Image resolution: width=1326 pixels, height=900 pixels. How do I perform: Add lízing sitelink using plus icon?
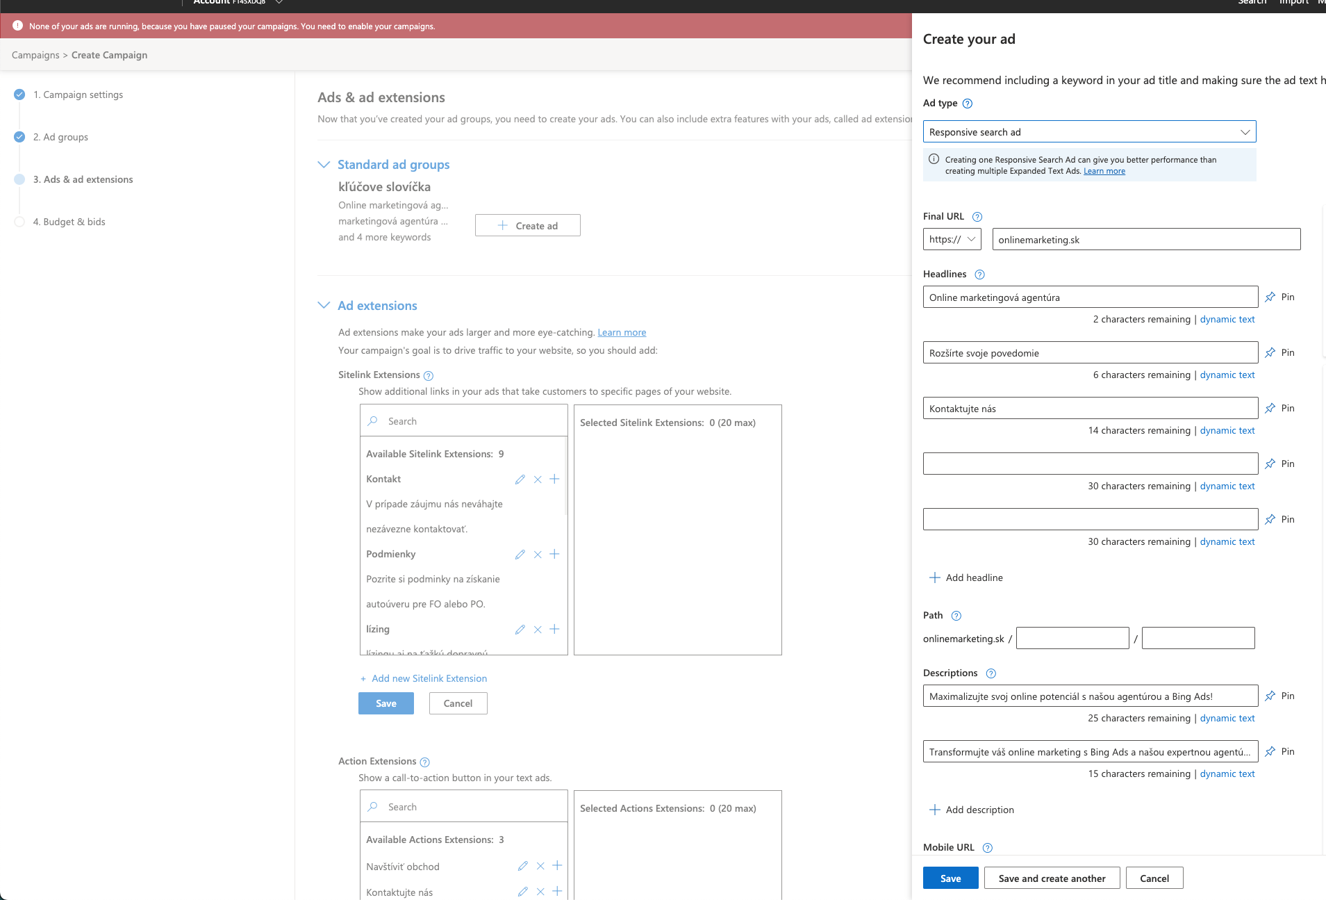click(x=554, y=630)
